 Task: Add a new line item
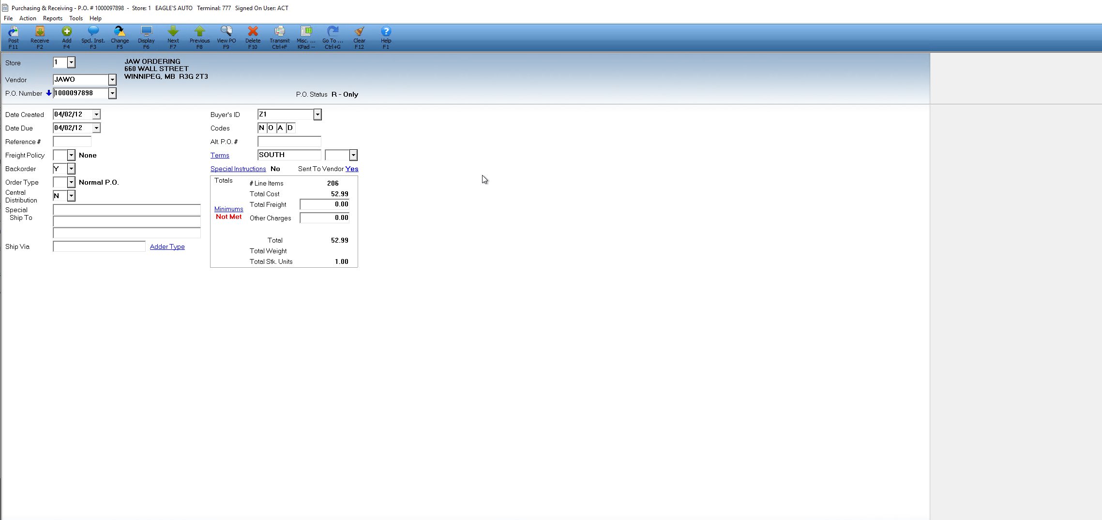[x=66, y=38]
